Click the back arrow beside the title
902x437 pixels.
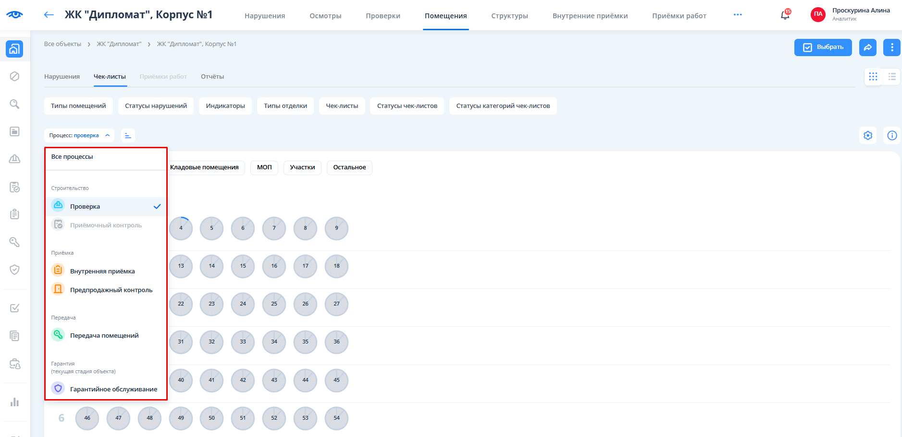click(49, 15)
